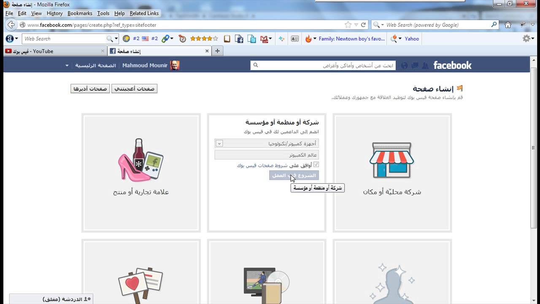
Task: Expand the location bar history dropdown arrow
Action: 356,25
